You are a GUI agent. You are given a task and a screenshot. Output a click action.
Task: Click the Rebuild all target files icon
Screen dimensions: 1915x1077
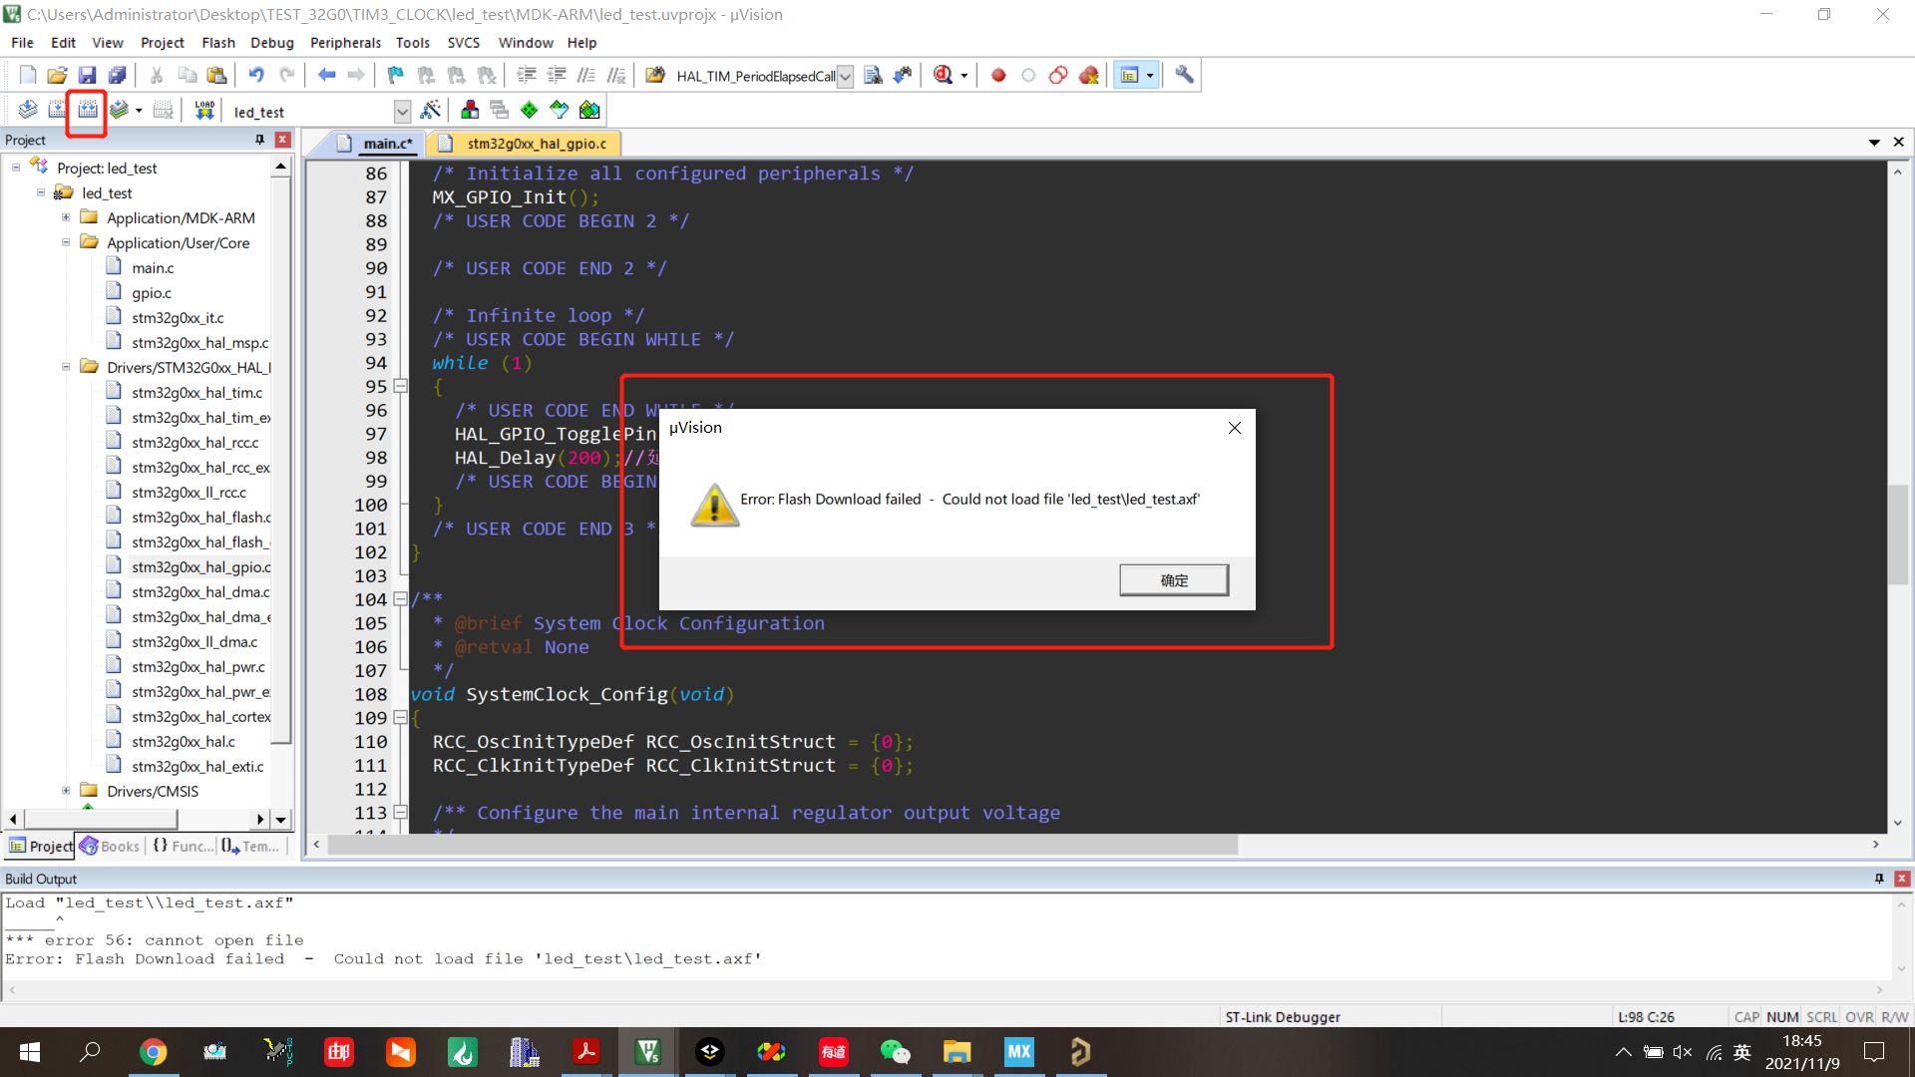tap(88, 110)
